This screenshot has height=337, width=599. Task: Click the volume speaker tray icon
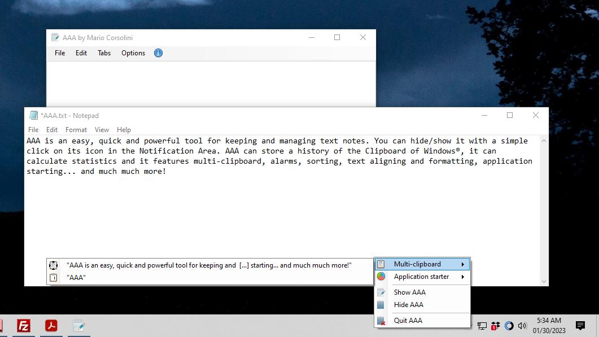pos(522,326)
